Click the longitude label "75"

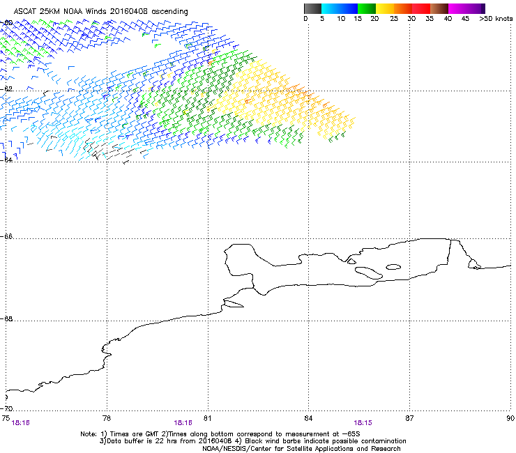pyautogui.click(x=6, y=417)
